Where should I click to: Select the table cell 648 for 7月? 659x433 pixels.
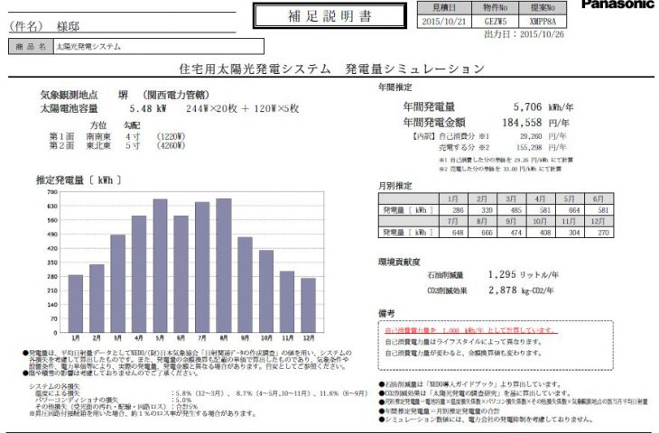pos(453,232)
